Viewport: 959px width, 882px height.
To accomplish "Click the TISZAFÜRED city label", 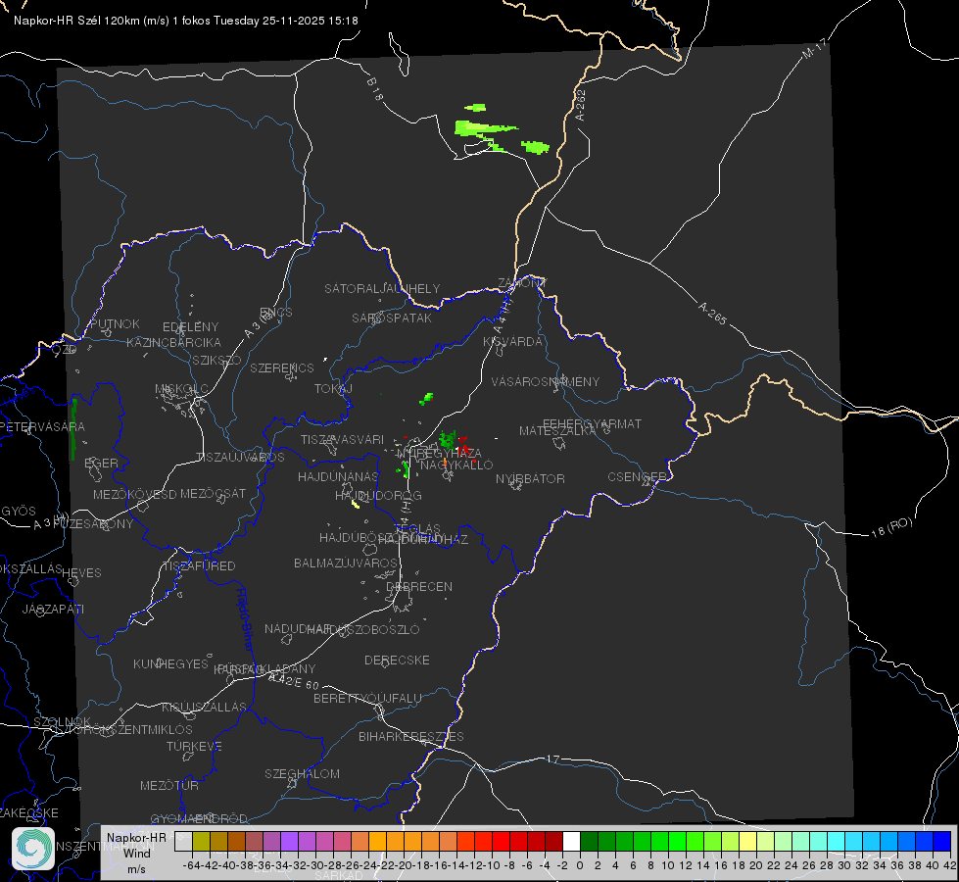I will point(199,566).
